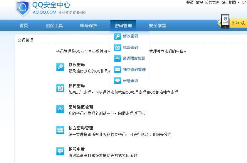Image resolution: width=247 pixels, height=163 pixels.
Task: Click the 登录 link at the top
Action: click(190, 2)
